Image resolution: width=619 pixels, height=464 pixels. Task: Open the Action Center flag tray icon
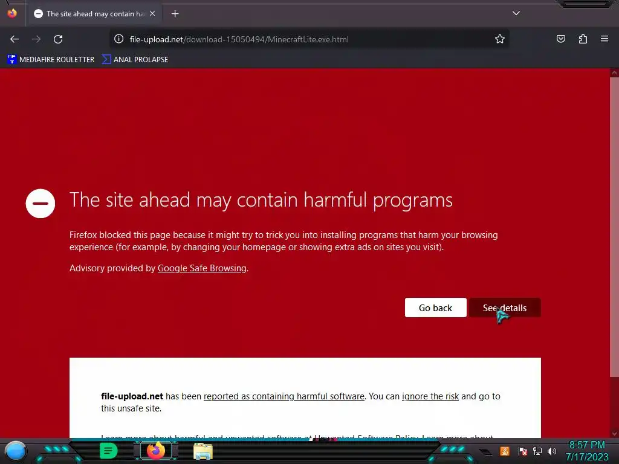(523, 451)
